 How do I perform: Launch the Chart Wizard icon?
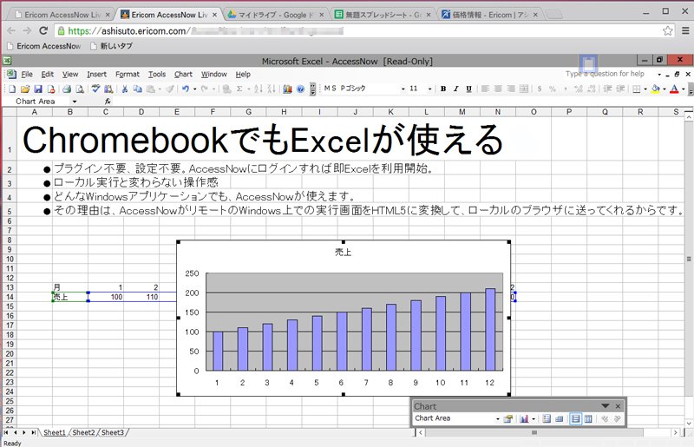click(x=288, y=89)
